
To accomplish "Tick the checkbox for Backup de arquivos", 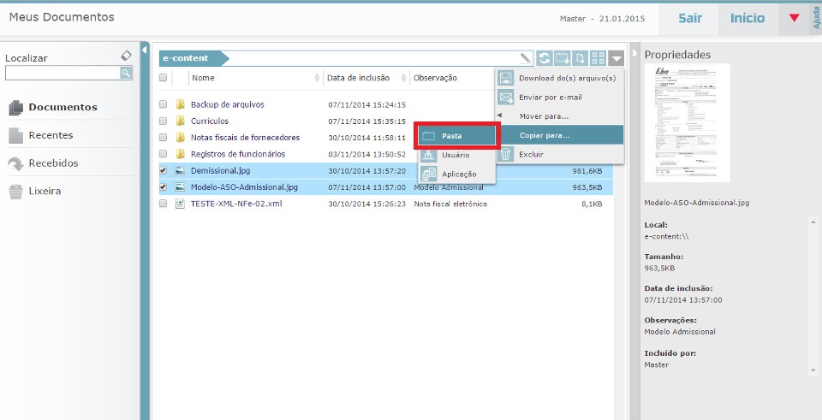I will tap(163, 104).
